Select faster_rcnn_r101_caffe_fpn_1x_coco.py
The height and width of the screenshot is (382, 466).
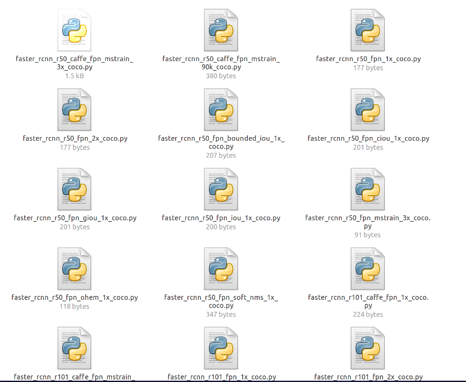click(367, 269)
